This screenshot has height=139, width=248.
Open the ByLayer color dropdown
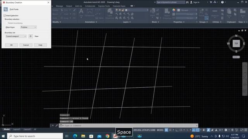[187, 10]
